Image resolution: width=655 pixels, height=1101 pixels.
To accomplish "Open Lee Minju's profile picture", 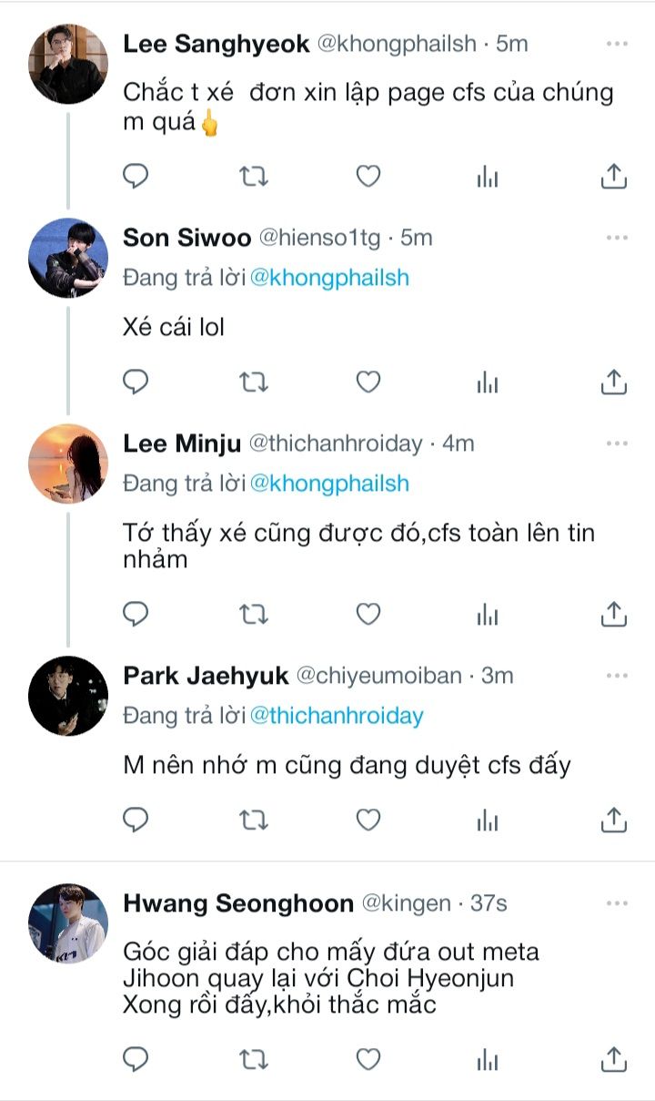I will coord(68,464).
